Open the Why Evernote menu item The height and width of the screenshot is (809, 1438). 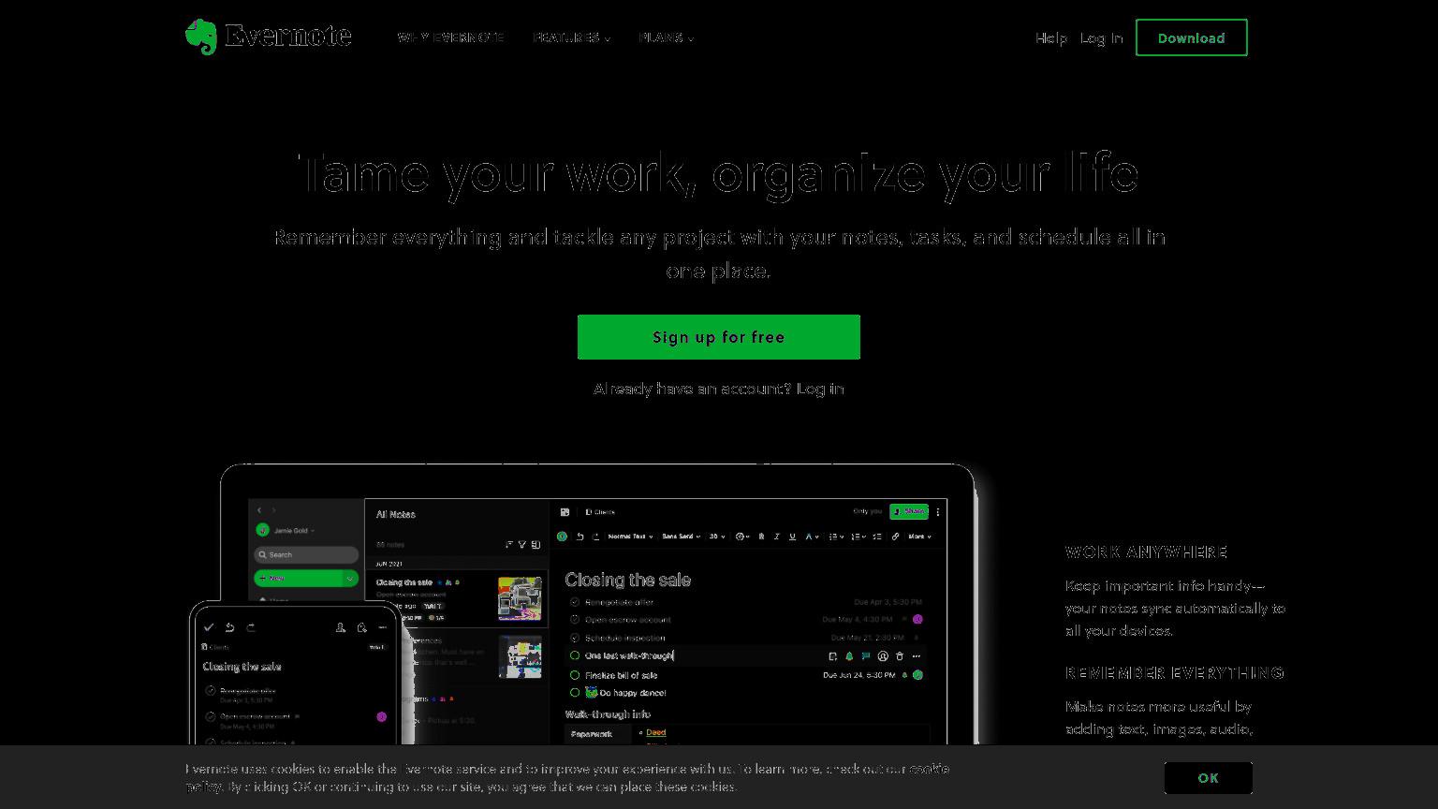(x=450, y=37)
